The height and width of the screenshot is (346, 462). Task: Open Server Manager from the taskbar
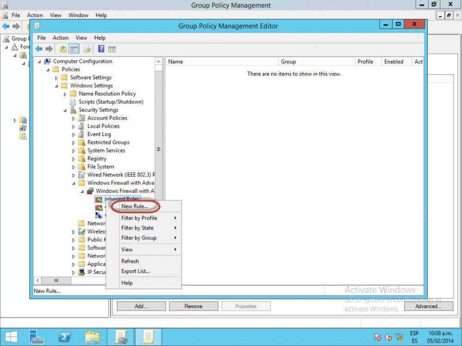36,337
